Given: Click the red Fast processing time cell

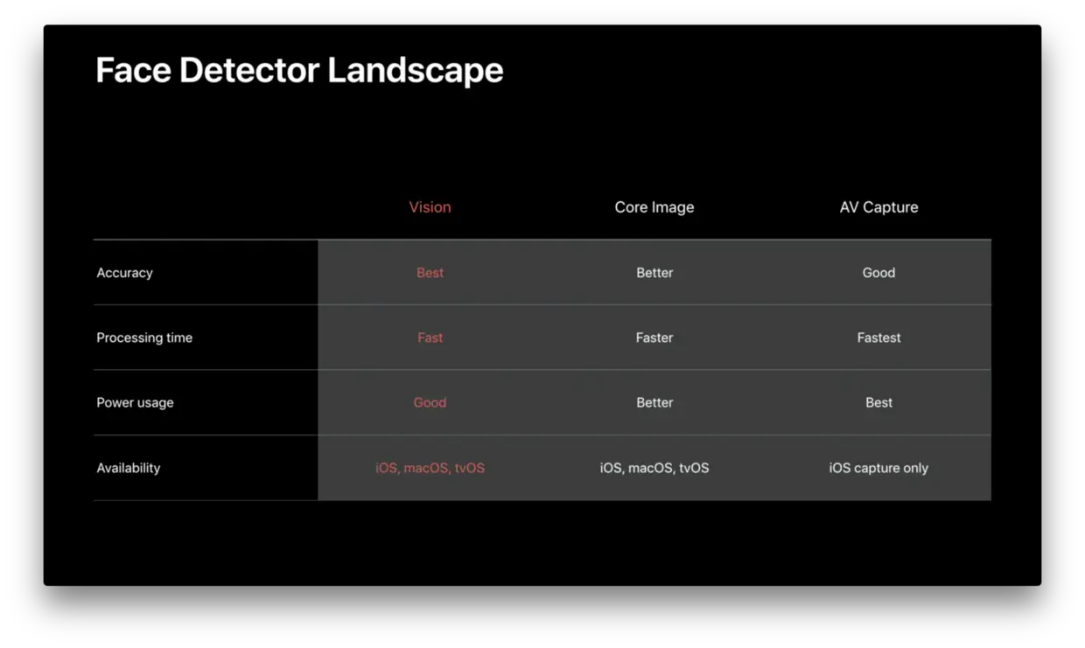Looking at the screenshot, I should pyautogui.click(x=430, y=338).
